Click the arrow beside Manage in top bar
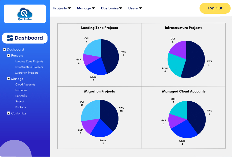232x157 pixels. coord(93,8)
